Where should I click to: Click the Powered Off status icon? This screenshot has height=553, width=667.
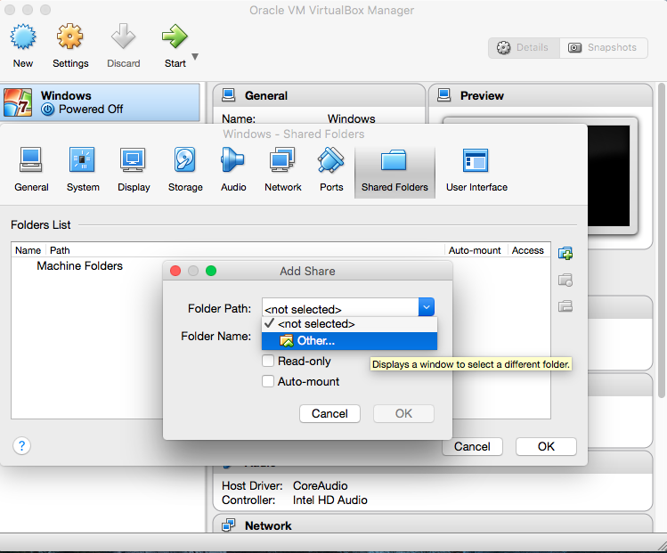pyautogui.click(x=48, y=110)
